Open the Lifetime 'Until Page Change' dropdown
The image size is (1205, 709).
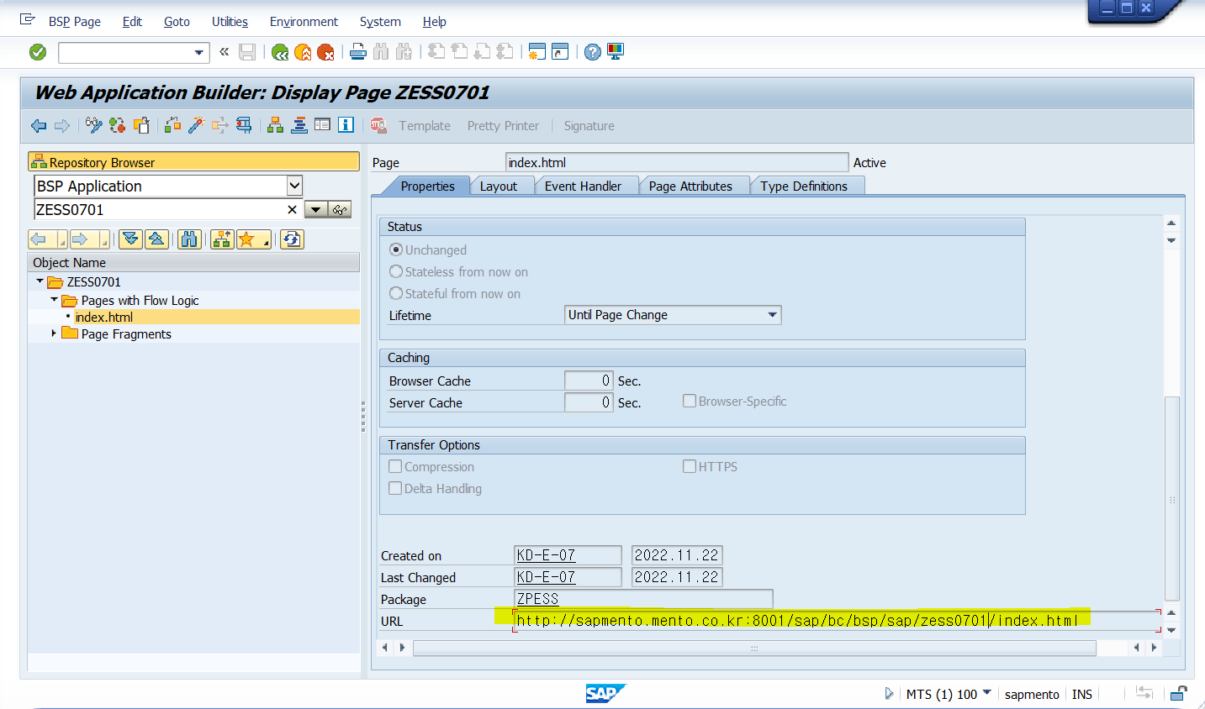coord(772,315)
